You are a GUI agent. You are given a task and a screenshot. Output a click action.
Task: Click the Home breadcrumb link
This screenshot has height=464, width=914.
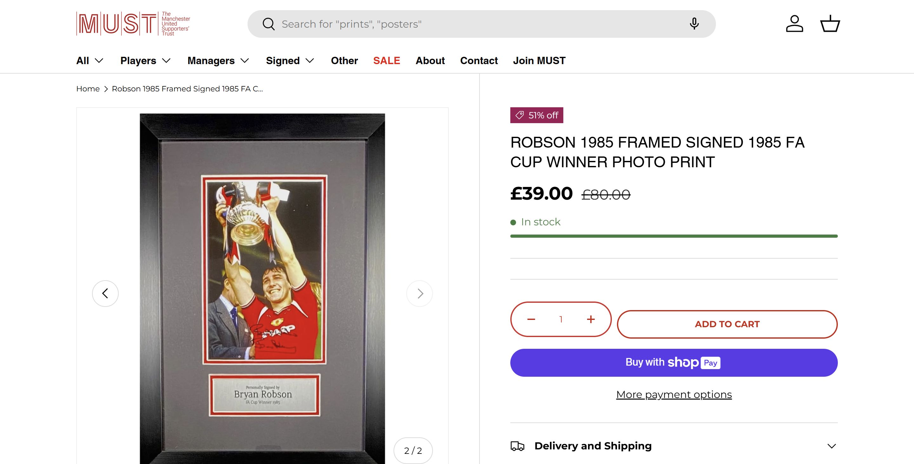coord(88,89)
